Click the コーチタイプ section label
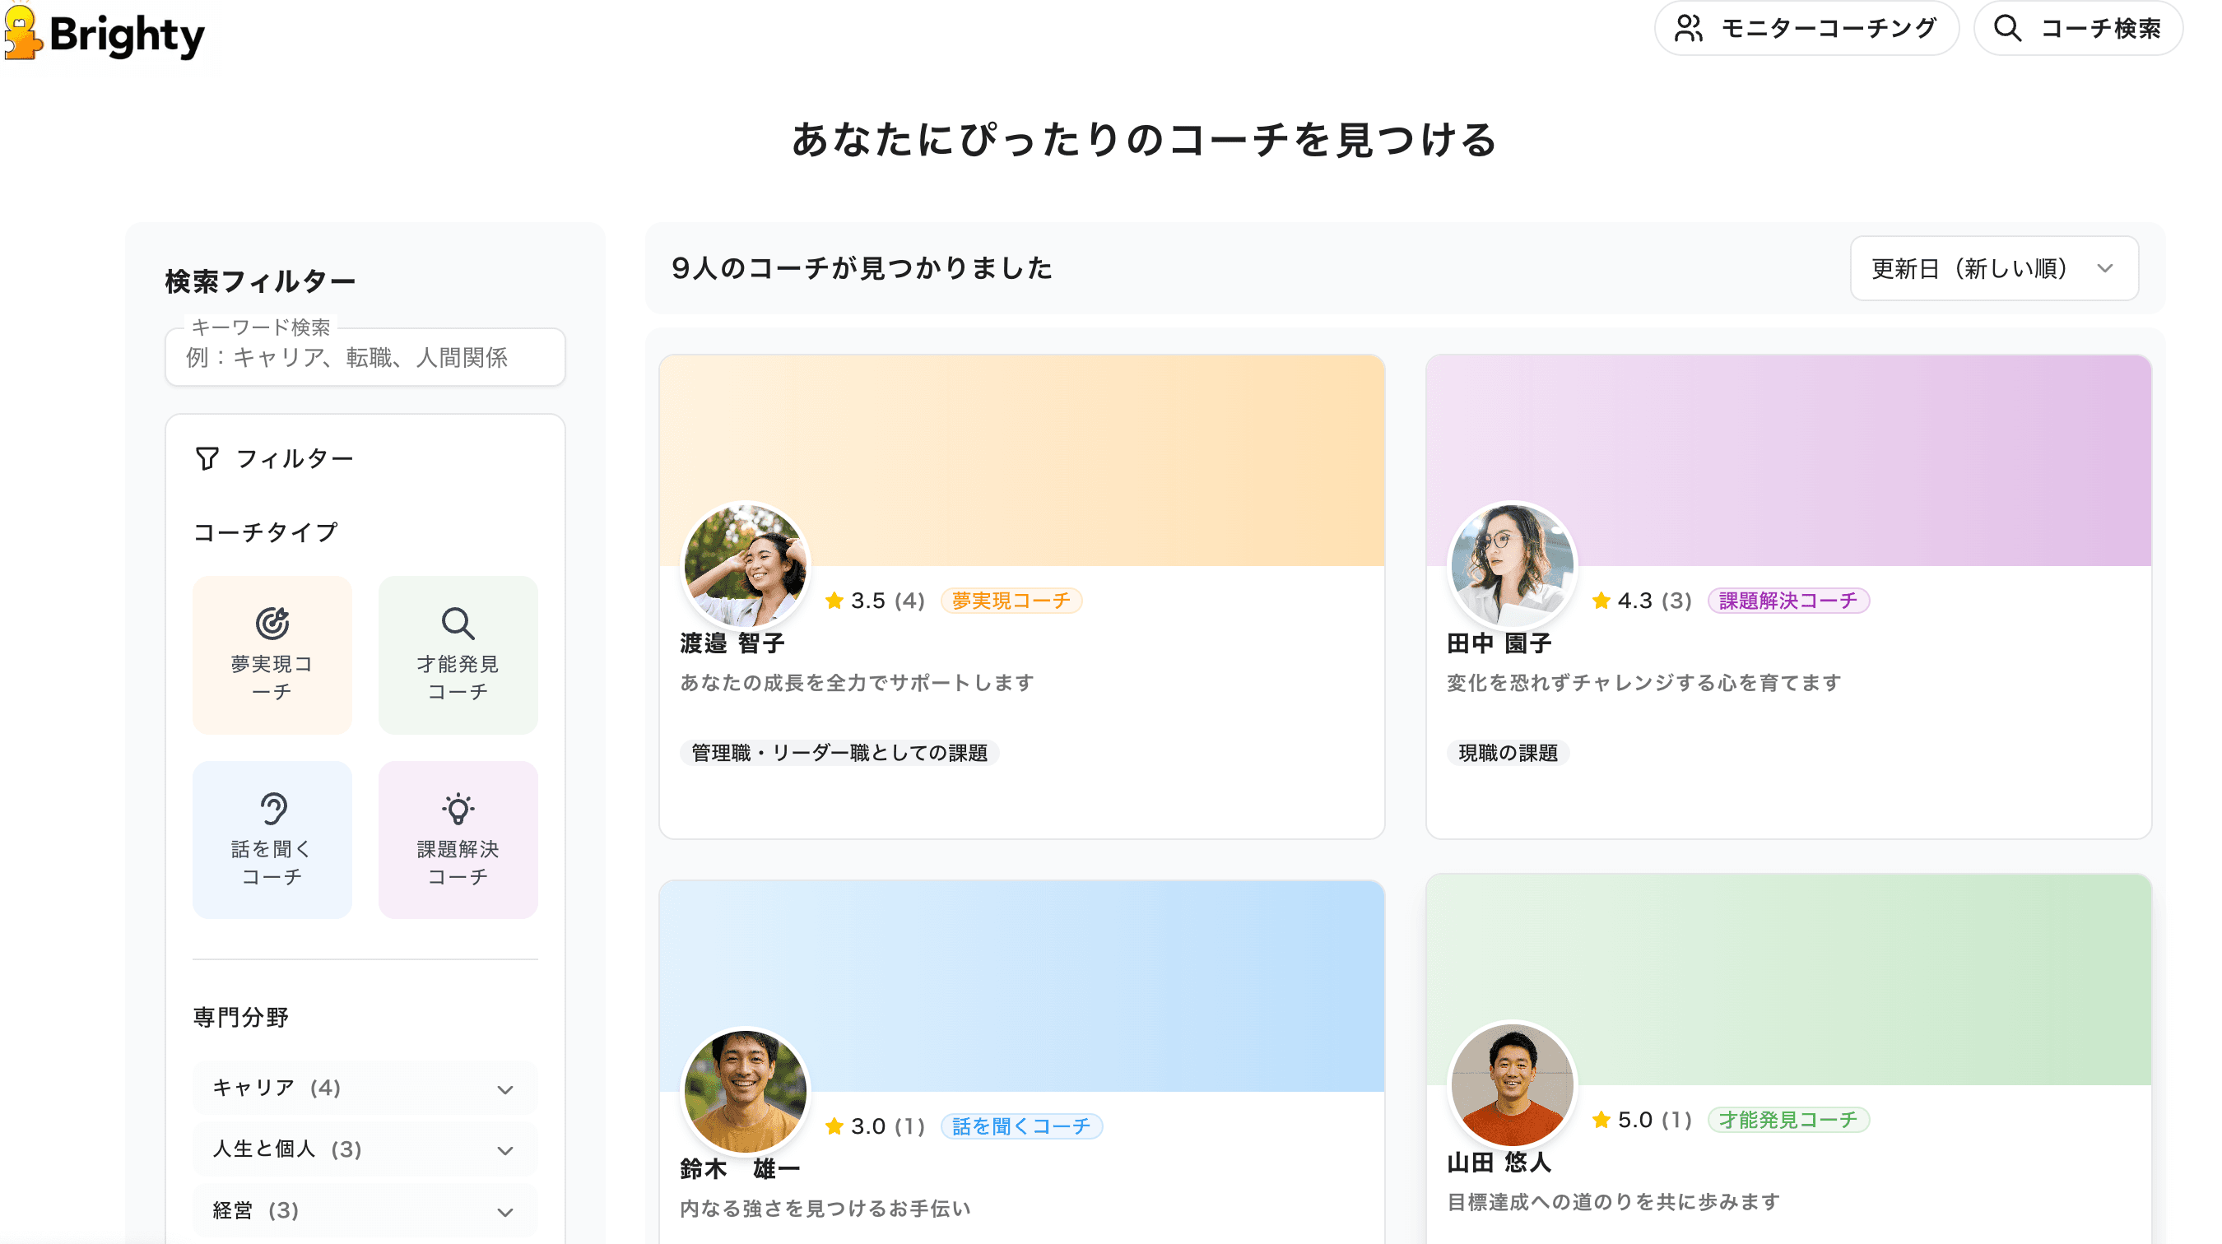Viewport: 2222px width, 1244px height. [x=265, y=533]
